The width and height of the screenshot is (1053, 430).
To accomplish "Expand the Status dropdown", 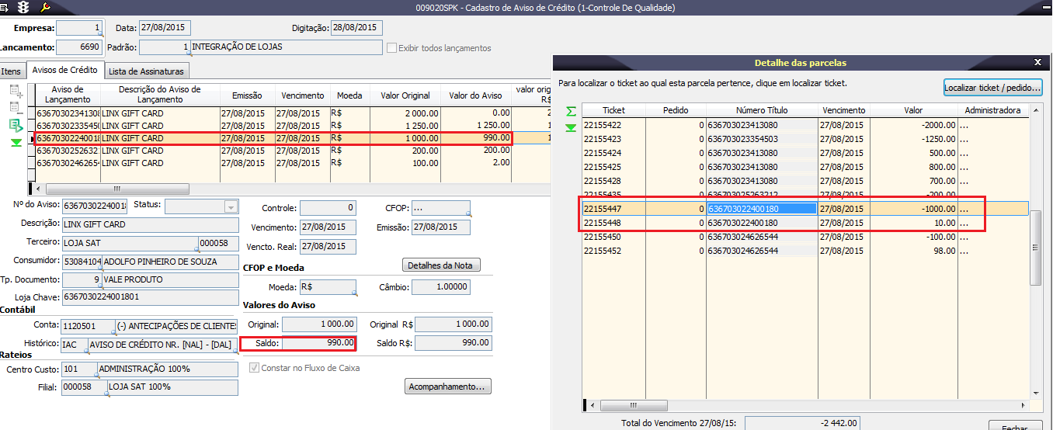I will (230, 207).
